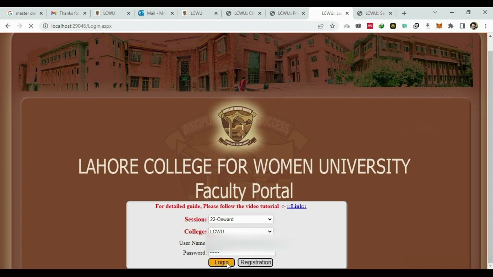
Task: Click the Password input field
Action: pos(241,253)
